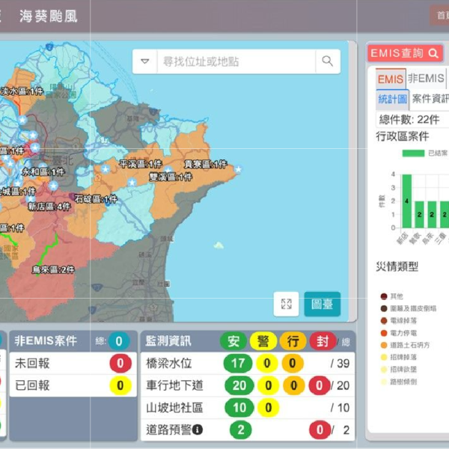This screenshot has width=449, height=449.
Task: Click the 烏來區:2件 map label
Action: tap(53, 269)
